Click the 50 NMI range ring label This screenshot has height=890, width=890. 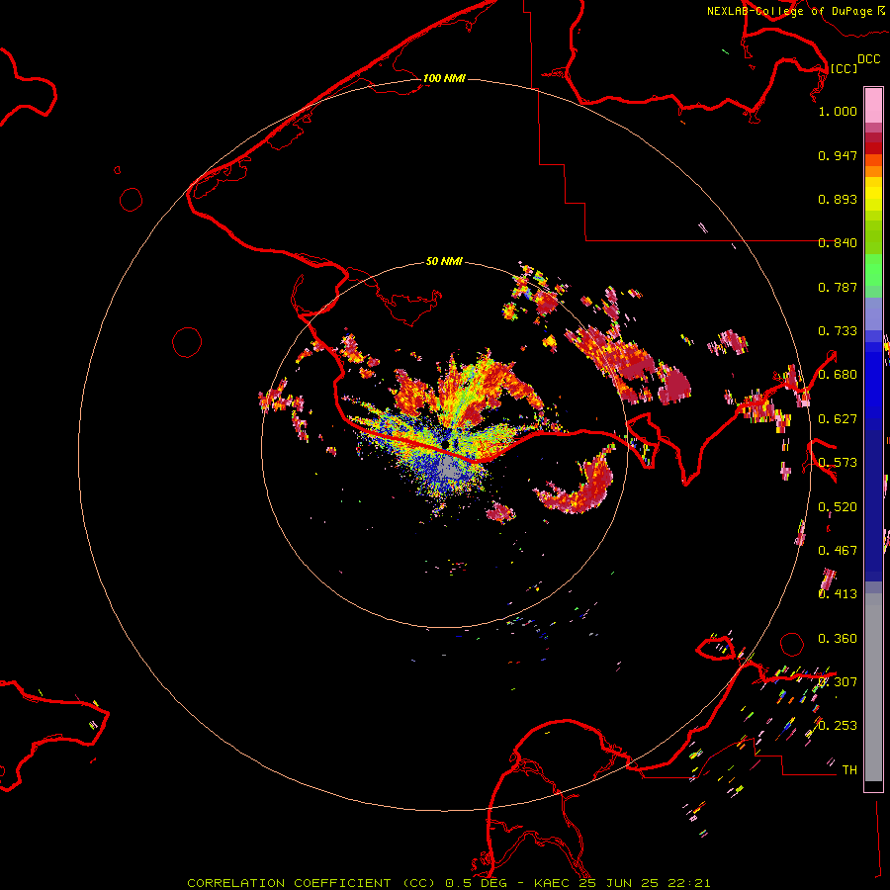coord(444,261)
